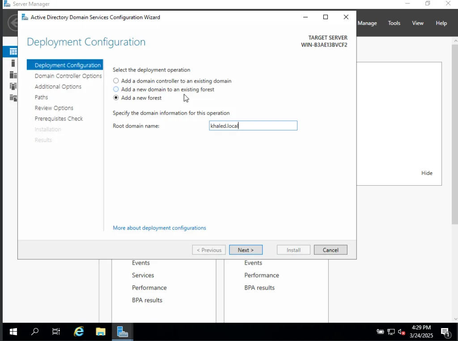The image size is (458, 341).
Task: Click the network icon in system tray
Action: pyautogui.click(x=391, y=332)
